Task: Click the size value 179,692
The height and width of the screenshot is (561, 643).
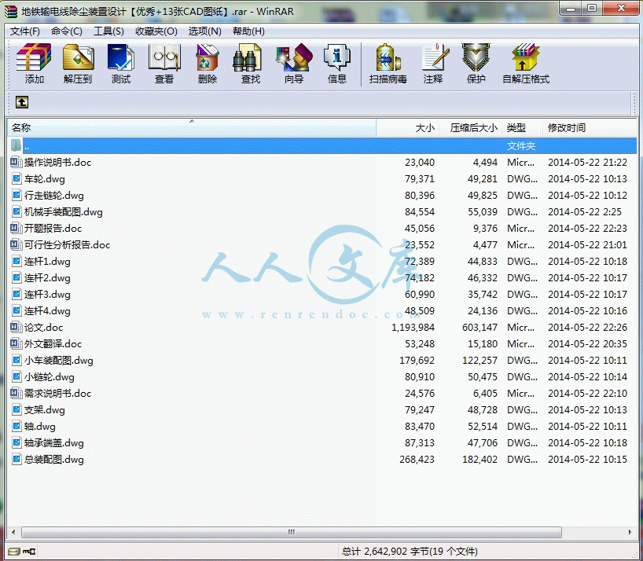Action: point(417,360)
